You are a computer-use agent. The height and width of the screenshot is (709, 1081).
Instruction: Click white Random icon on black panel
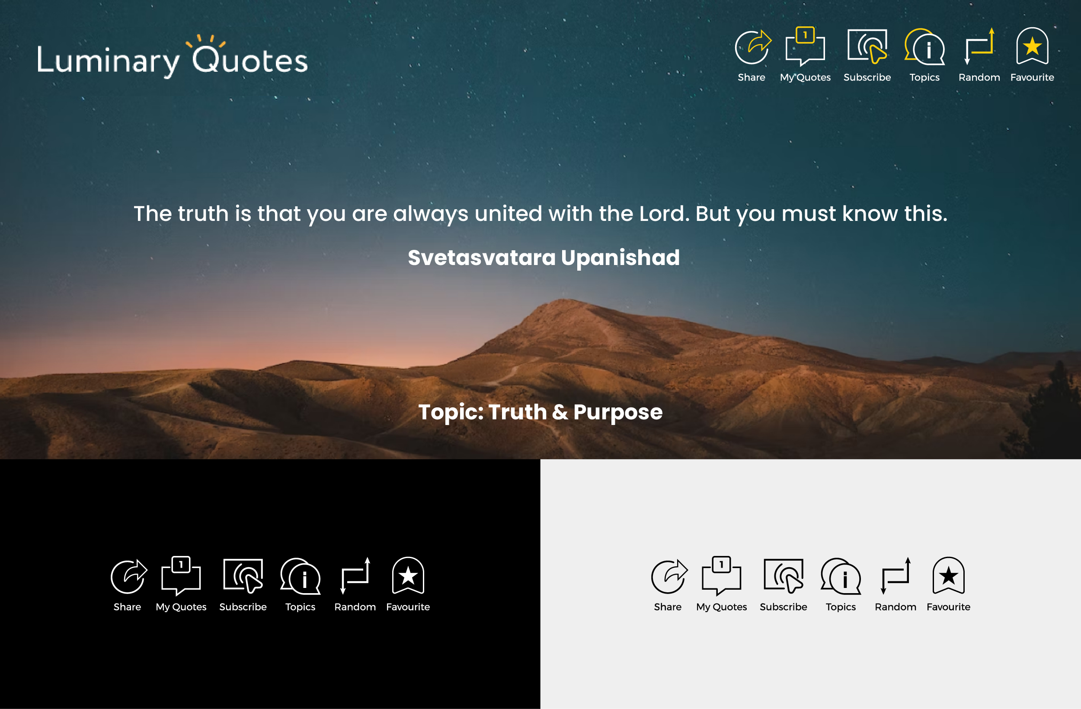pyautogui.click(x=355, y=576)
